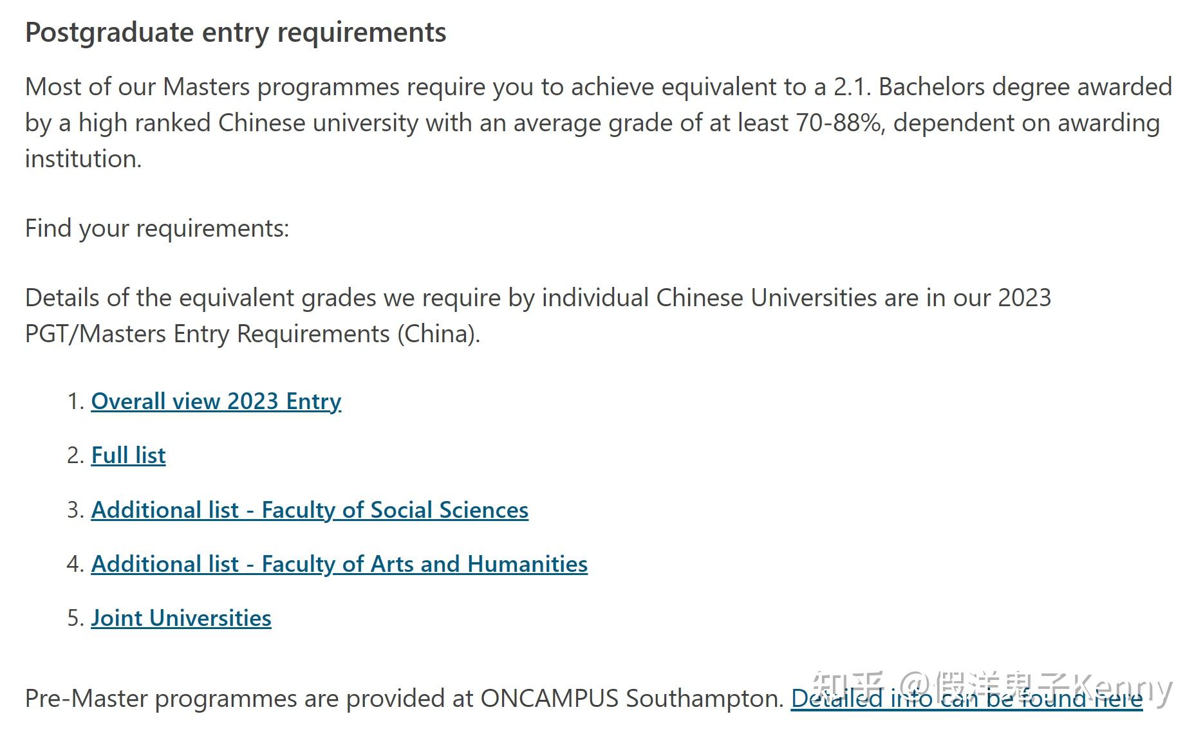Open the Overall view 2023 Entry link
The height and width of the screenshot is (741, 1203).
click(216, 401)
